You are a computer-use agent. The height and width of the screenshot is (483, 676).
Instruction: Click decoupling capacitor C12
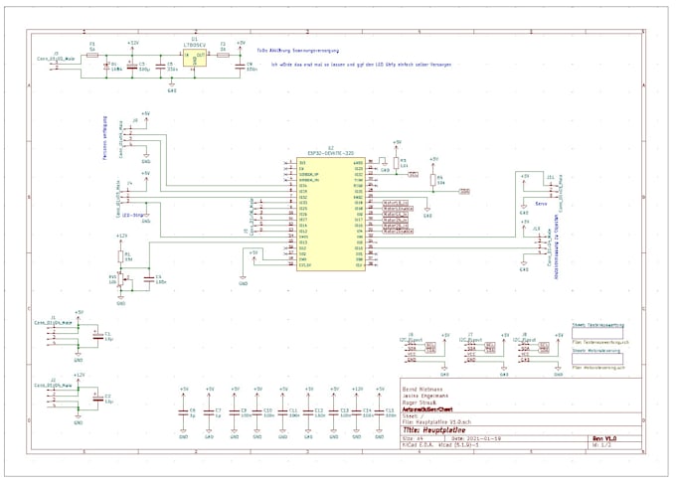pos(308,412)
